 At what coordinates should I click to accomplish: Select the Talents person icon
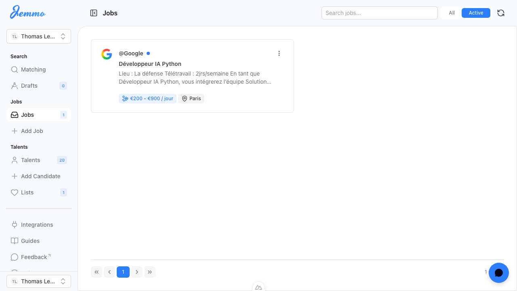(x=15, y=160)
